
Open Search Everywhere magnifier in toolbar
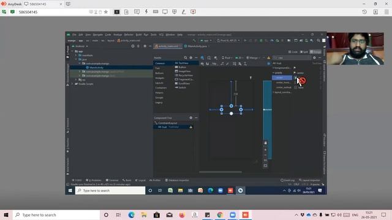point(318,40)
